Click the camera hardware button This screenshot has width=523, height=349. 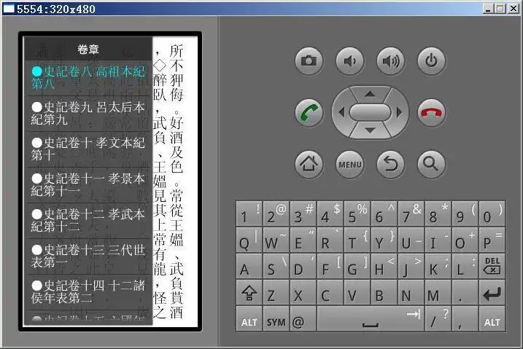[309, 61]
